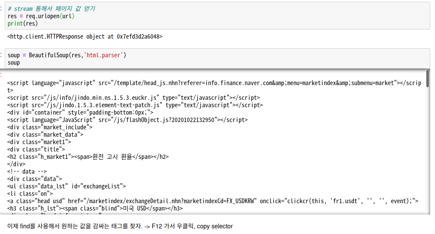Click the jindo.min.ns.1.5.3.euckr.js script line

tap(134, 98)
